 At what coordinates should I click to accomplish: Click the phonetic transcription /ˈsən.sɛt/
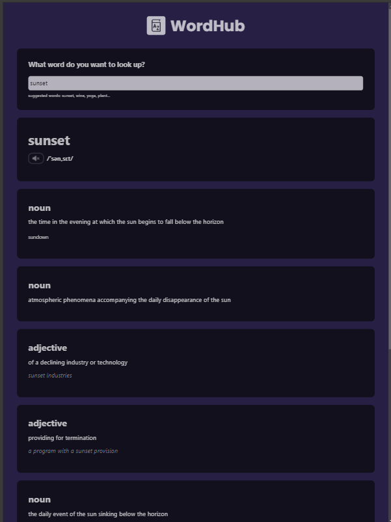[59, 158]
